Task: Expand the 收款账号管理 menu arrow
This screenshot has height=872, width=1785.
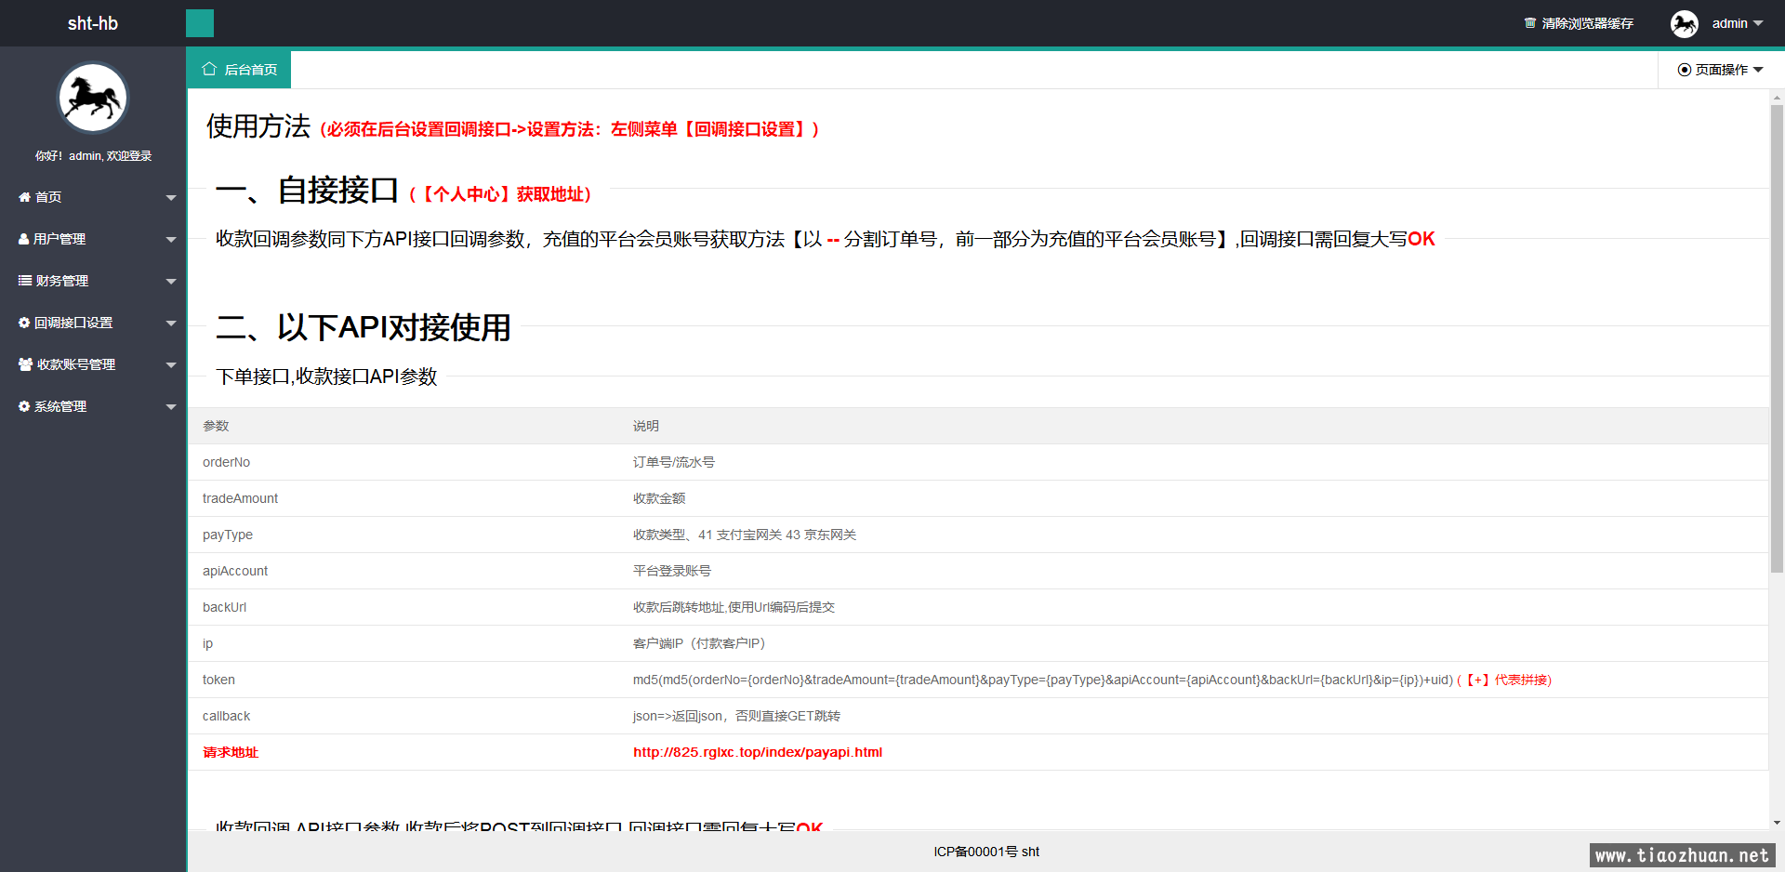Action: point(171,364)
